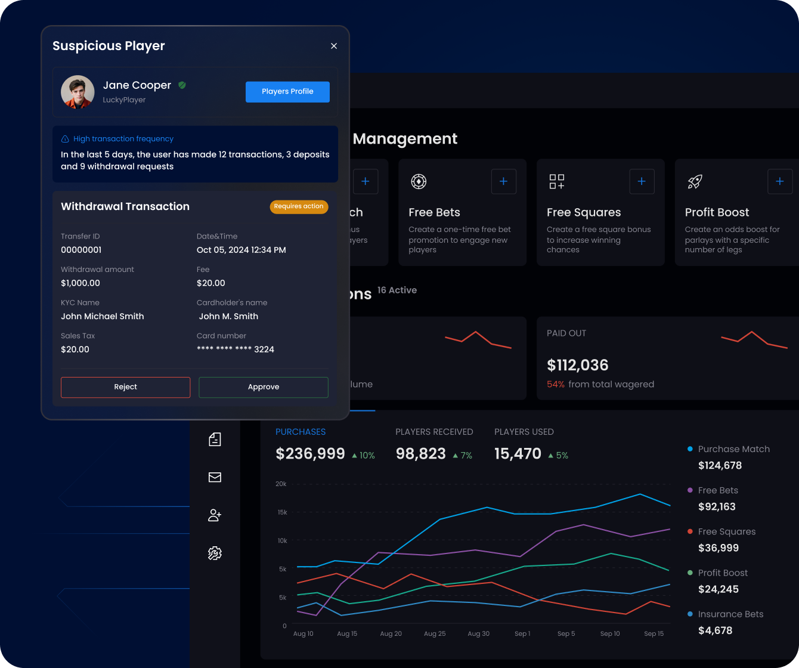Click the plus icon on Free Bets card

click(503, 181)
